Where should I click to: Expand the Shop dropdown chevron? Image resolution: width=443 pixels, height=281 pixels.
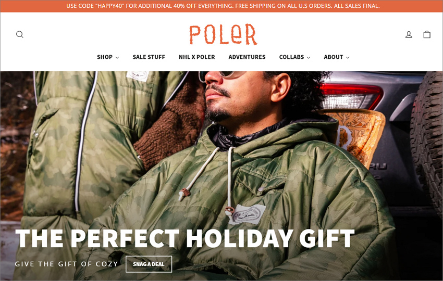click(117, 57)
